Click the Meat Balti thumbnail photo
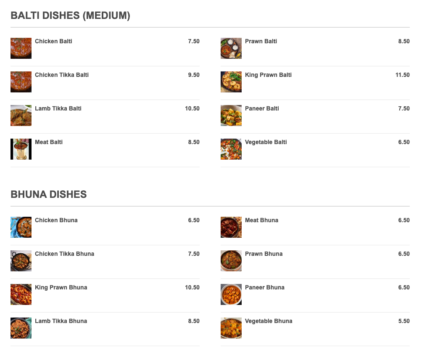The image size is (427, 352). [x=21, y=149]
